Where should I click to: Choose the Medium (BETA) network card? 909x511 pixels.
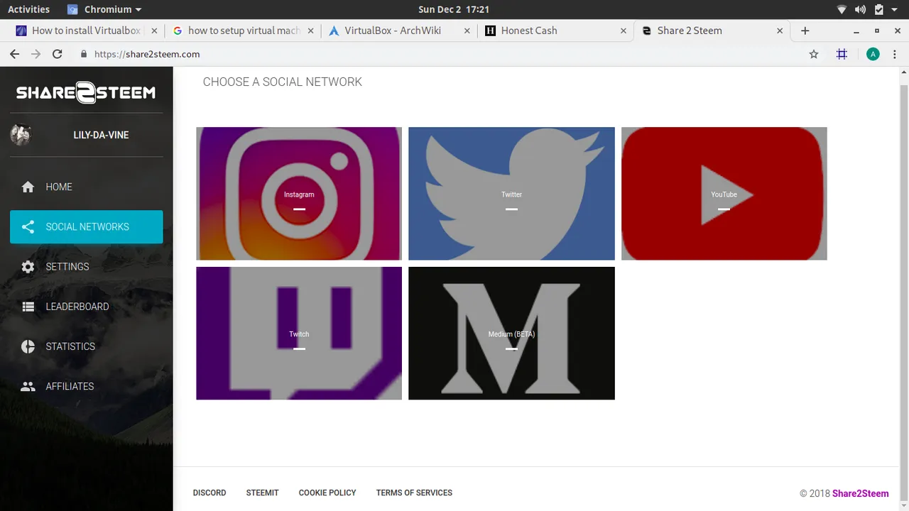[x=511, y=333]
